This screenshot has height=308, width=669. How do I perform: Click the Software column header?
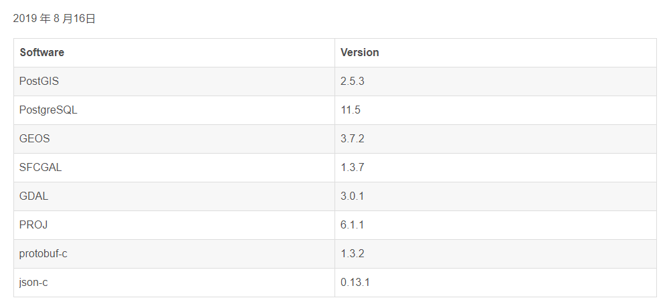tap(42, 52)
